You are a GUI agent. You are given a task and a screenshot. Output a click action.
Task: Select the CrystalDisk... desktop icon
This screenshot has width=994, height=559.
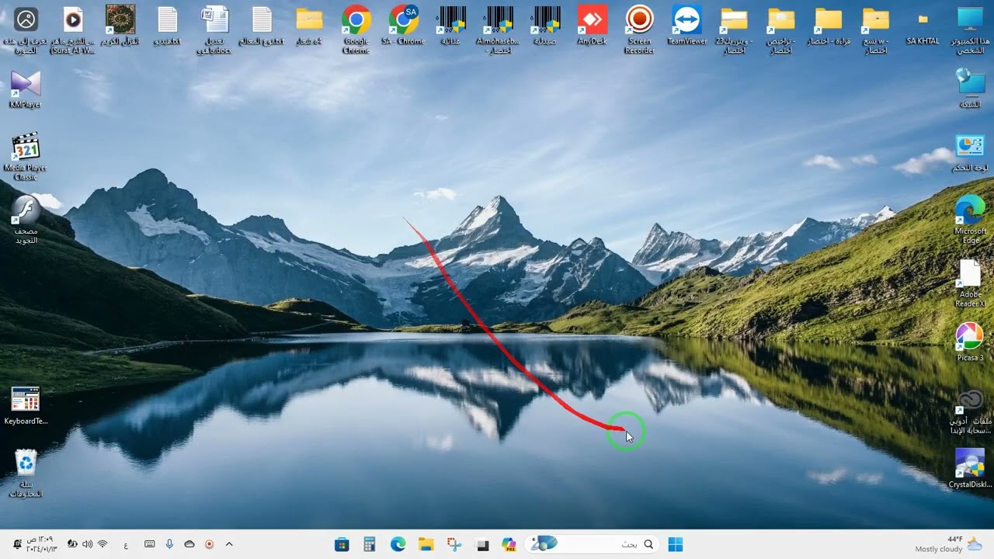(970, 469)
